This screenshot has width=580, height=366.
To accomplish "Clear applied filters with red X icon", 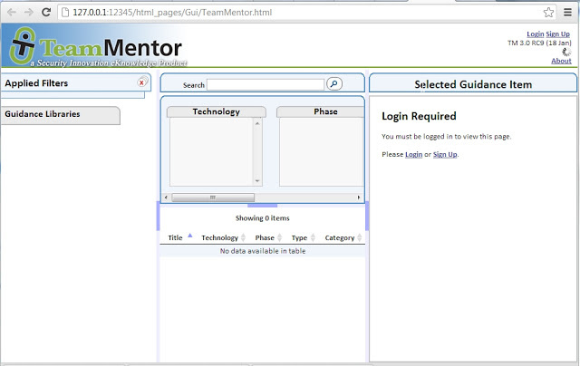I will 141,82.
